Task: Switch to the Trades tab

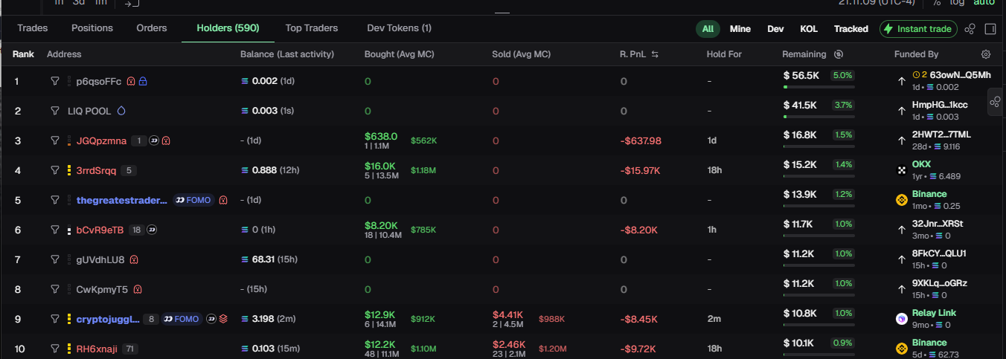Action: pos(33,28)
